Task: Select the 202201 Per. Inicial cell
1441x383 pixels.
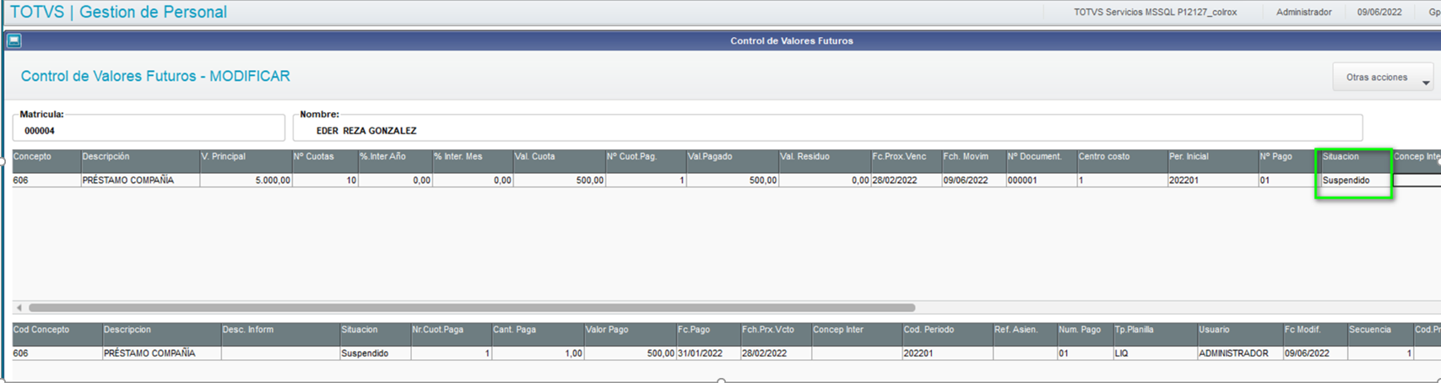Action: [x=1212, y=181]
